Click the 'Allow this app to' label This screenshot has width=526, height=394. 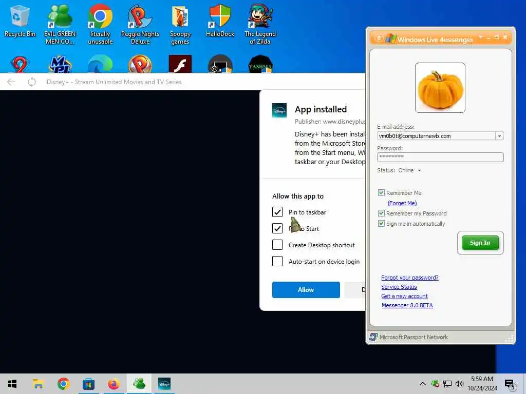(298, 196)
